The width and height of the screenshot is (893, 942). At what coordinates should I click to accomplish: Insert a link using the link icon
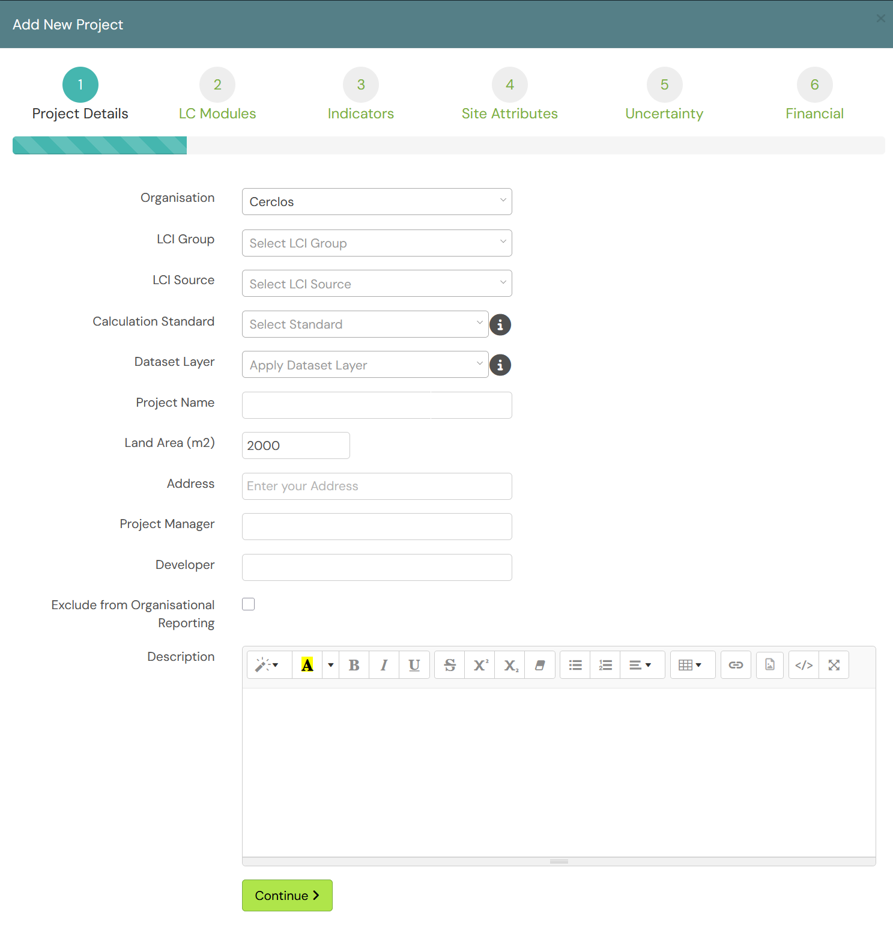tap(736, 665)
